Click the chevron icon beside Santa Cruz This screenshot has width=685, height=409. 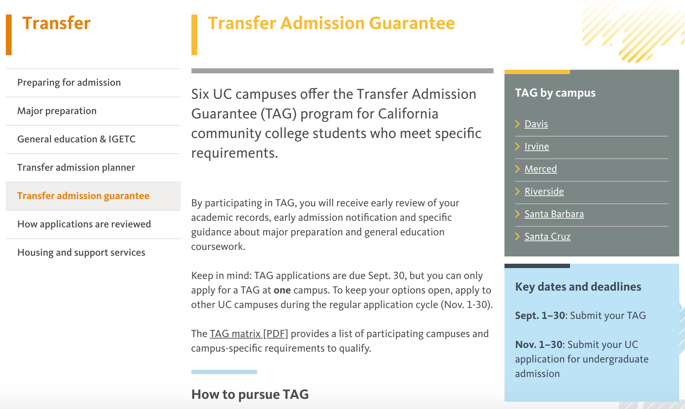click(x=518, y=236)
